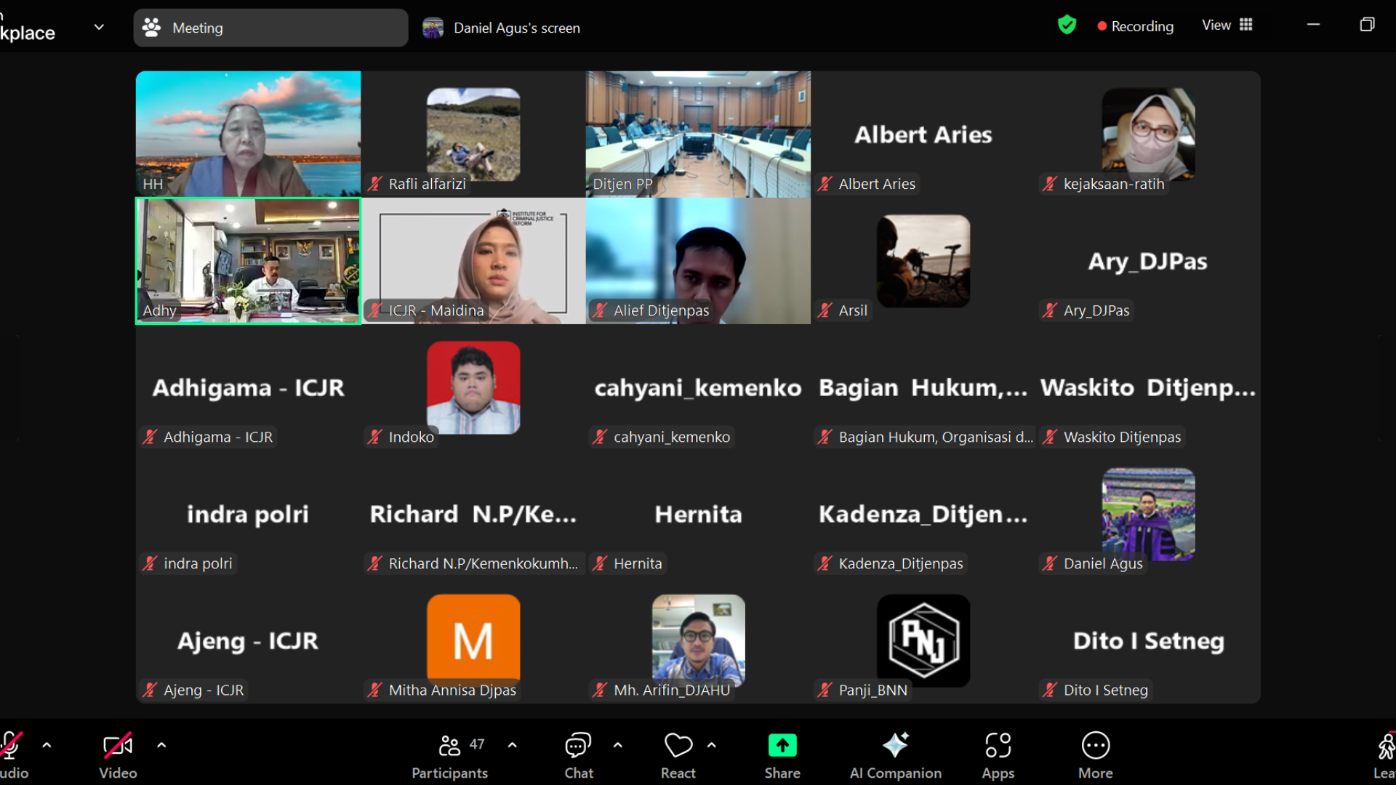Click Waskito Ditjenpas's muted mic icon
1396x785 pixels.
[x=1050, y=437]
